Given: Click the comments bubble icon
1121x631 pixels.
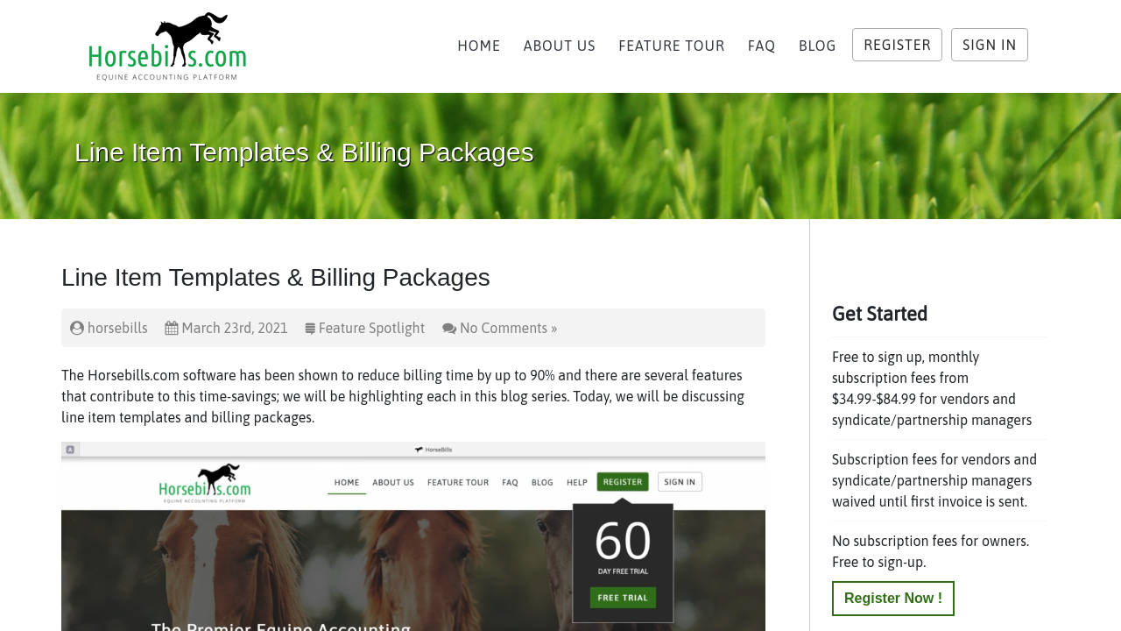Looking at the screenshot, I should click(x=449, y=329).
